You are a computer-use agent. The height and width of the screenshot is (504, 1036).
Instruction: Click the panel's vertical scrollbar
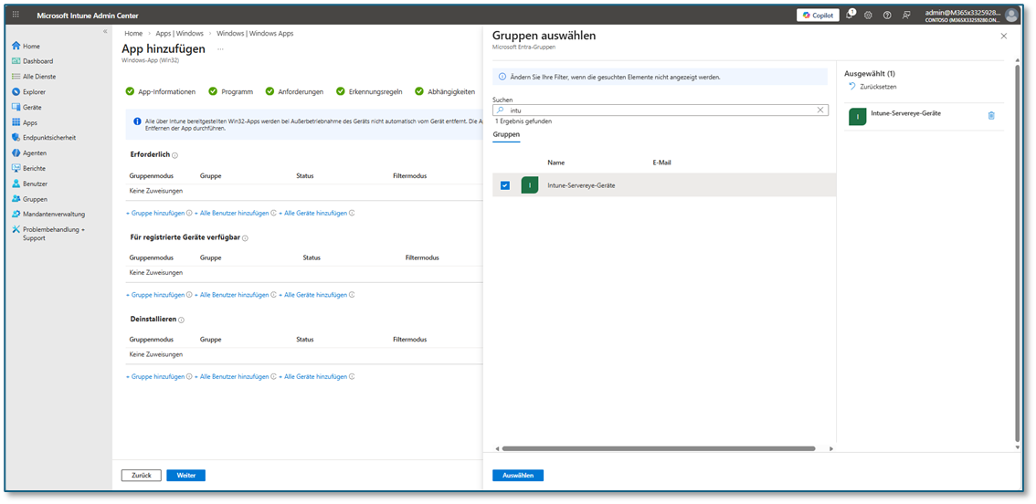[x=1017, y=253]
